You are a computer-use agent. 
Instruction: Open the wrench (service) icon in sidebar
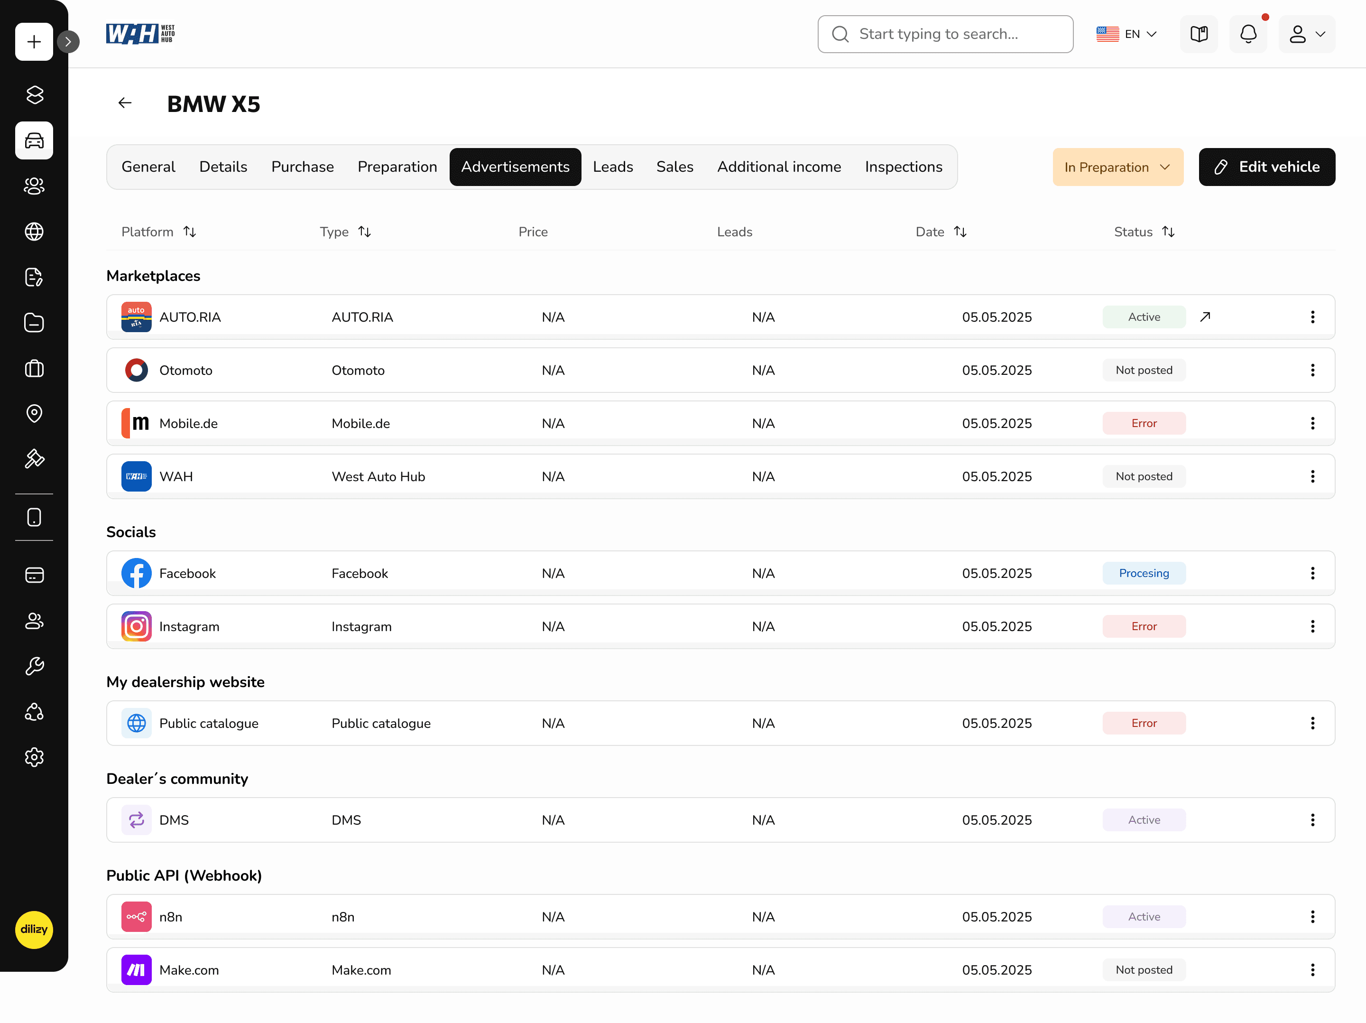34,666
